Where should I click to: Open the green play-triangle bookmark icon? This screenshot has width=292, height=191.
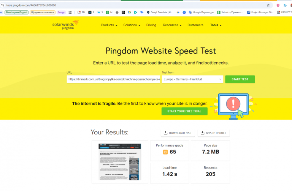tap(136, 12)
